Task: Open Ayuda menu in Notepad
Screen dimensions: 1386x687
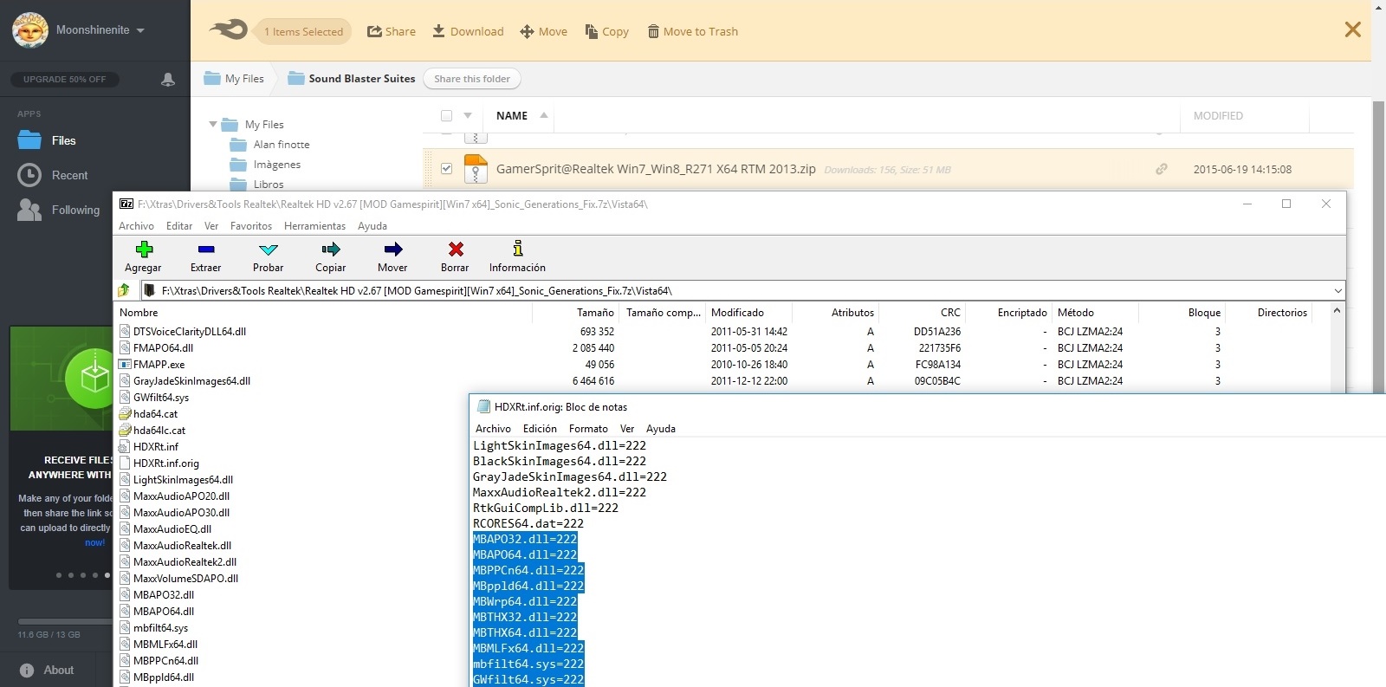Action: pyautogui.click(x=660, y=429)
